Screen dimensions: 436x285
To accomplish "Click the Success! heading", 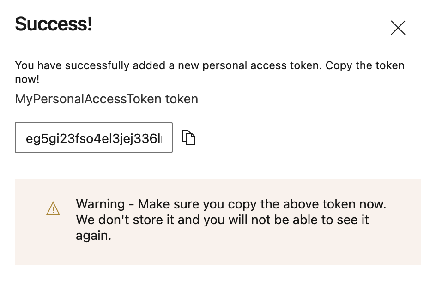I will click(x=53, y=24).
